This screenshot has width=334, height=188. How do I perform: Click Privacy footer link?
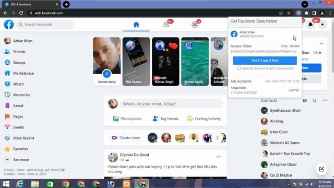pyautogui.click(x=9, y=170)
